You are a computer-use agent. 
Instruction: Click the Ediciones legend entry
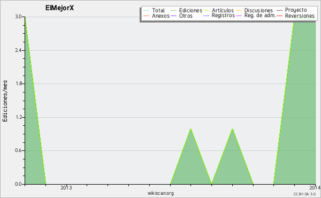(x=186, y=10)
